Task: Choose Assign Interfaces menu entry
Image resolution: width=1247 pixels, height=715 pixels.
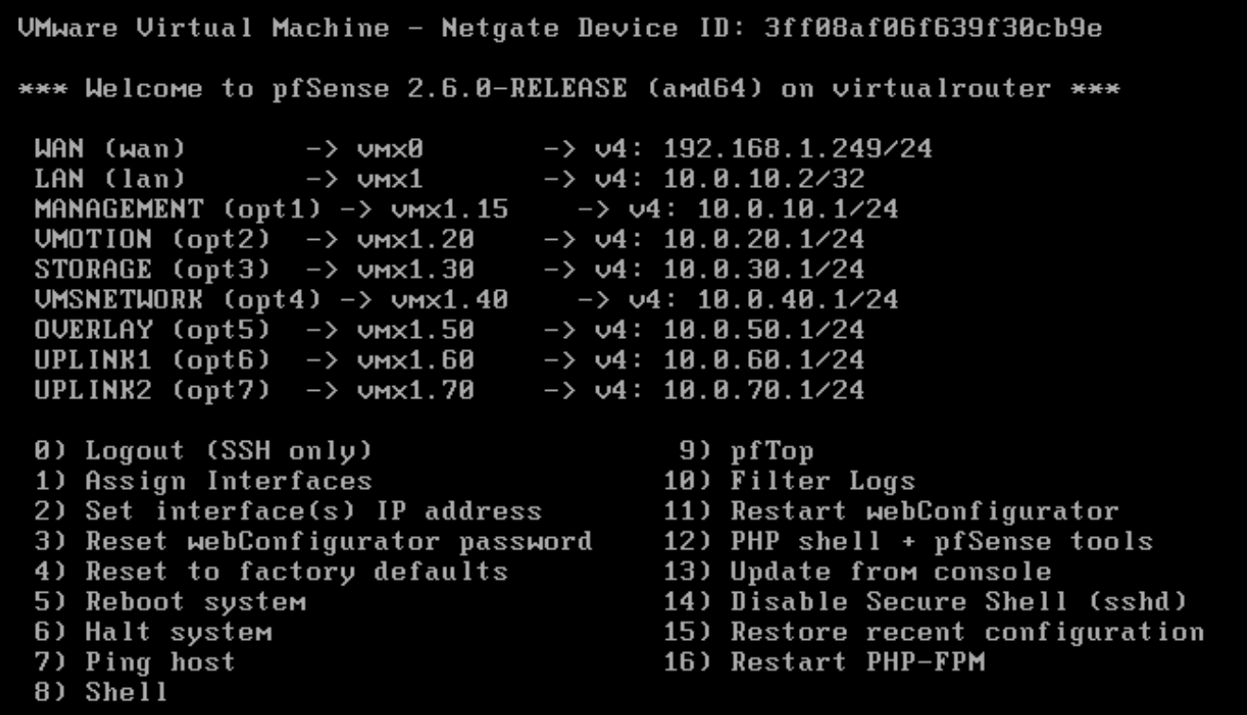Action: tap(203, 482)
